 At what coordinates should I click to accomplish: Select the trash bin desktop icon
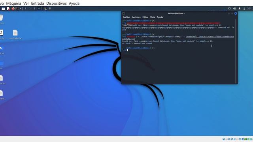pyautogui.click(x=1, y=19)
